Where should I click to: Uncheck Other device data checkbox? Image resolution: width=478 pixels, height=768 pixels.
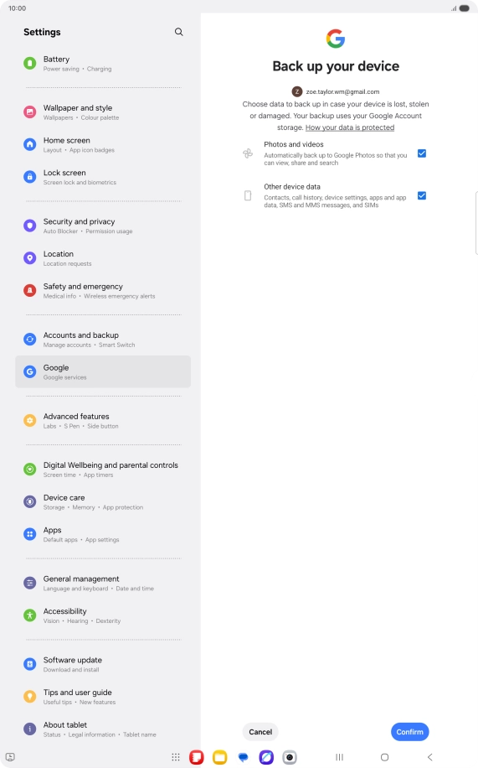pos(422,195)
